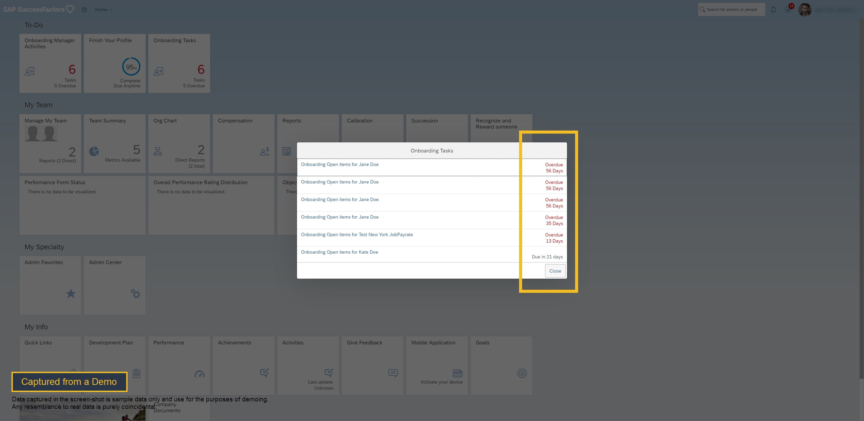Open the Succession tile
Viewport: 864px width, 421px height.
tap(437, 128)
